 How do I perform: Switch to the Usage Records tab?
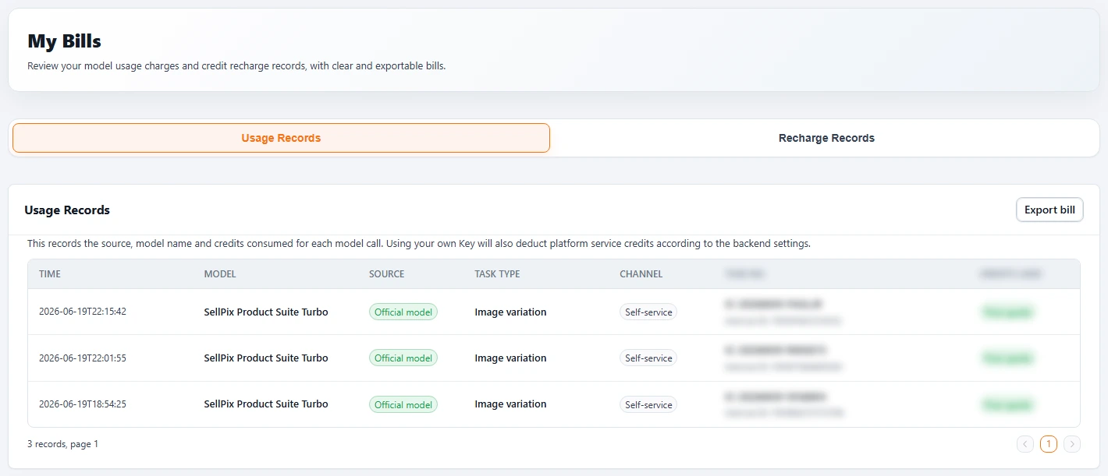click(x=281, y=138)
